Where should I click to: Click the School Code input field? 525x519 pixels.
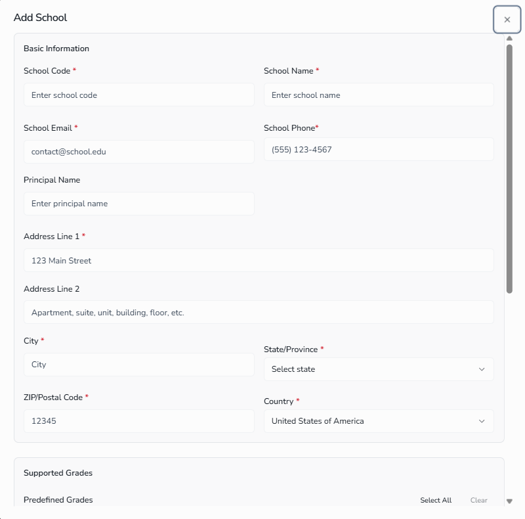click(139, 95)
